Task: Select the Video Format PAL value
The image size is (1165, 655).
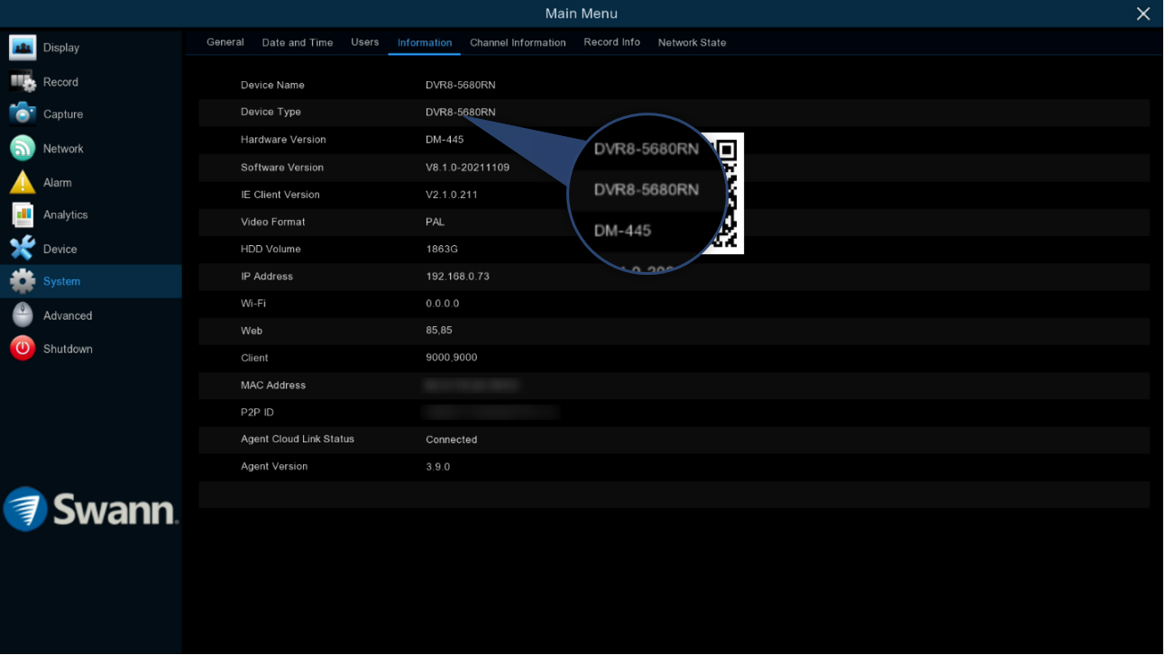Action: point(436,222)
